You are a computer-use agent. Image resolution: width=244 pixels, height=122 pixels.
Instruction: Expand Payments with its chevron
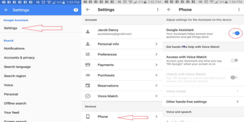pos(156,65)
